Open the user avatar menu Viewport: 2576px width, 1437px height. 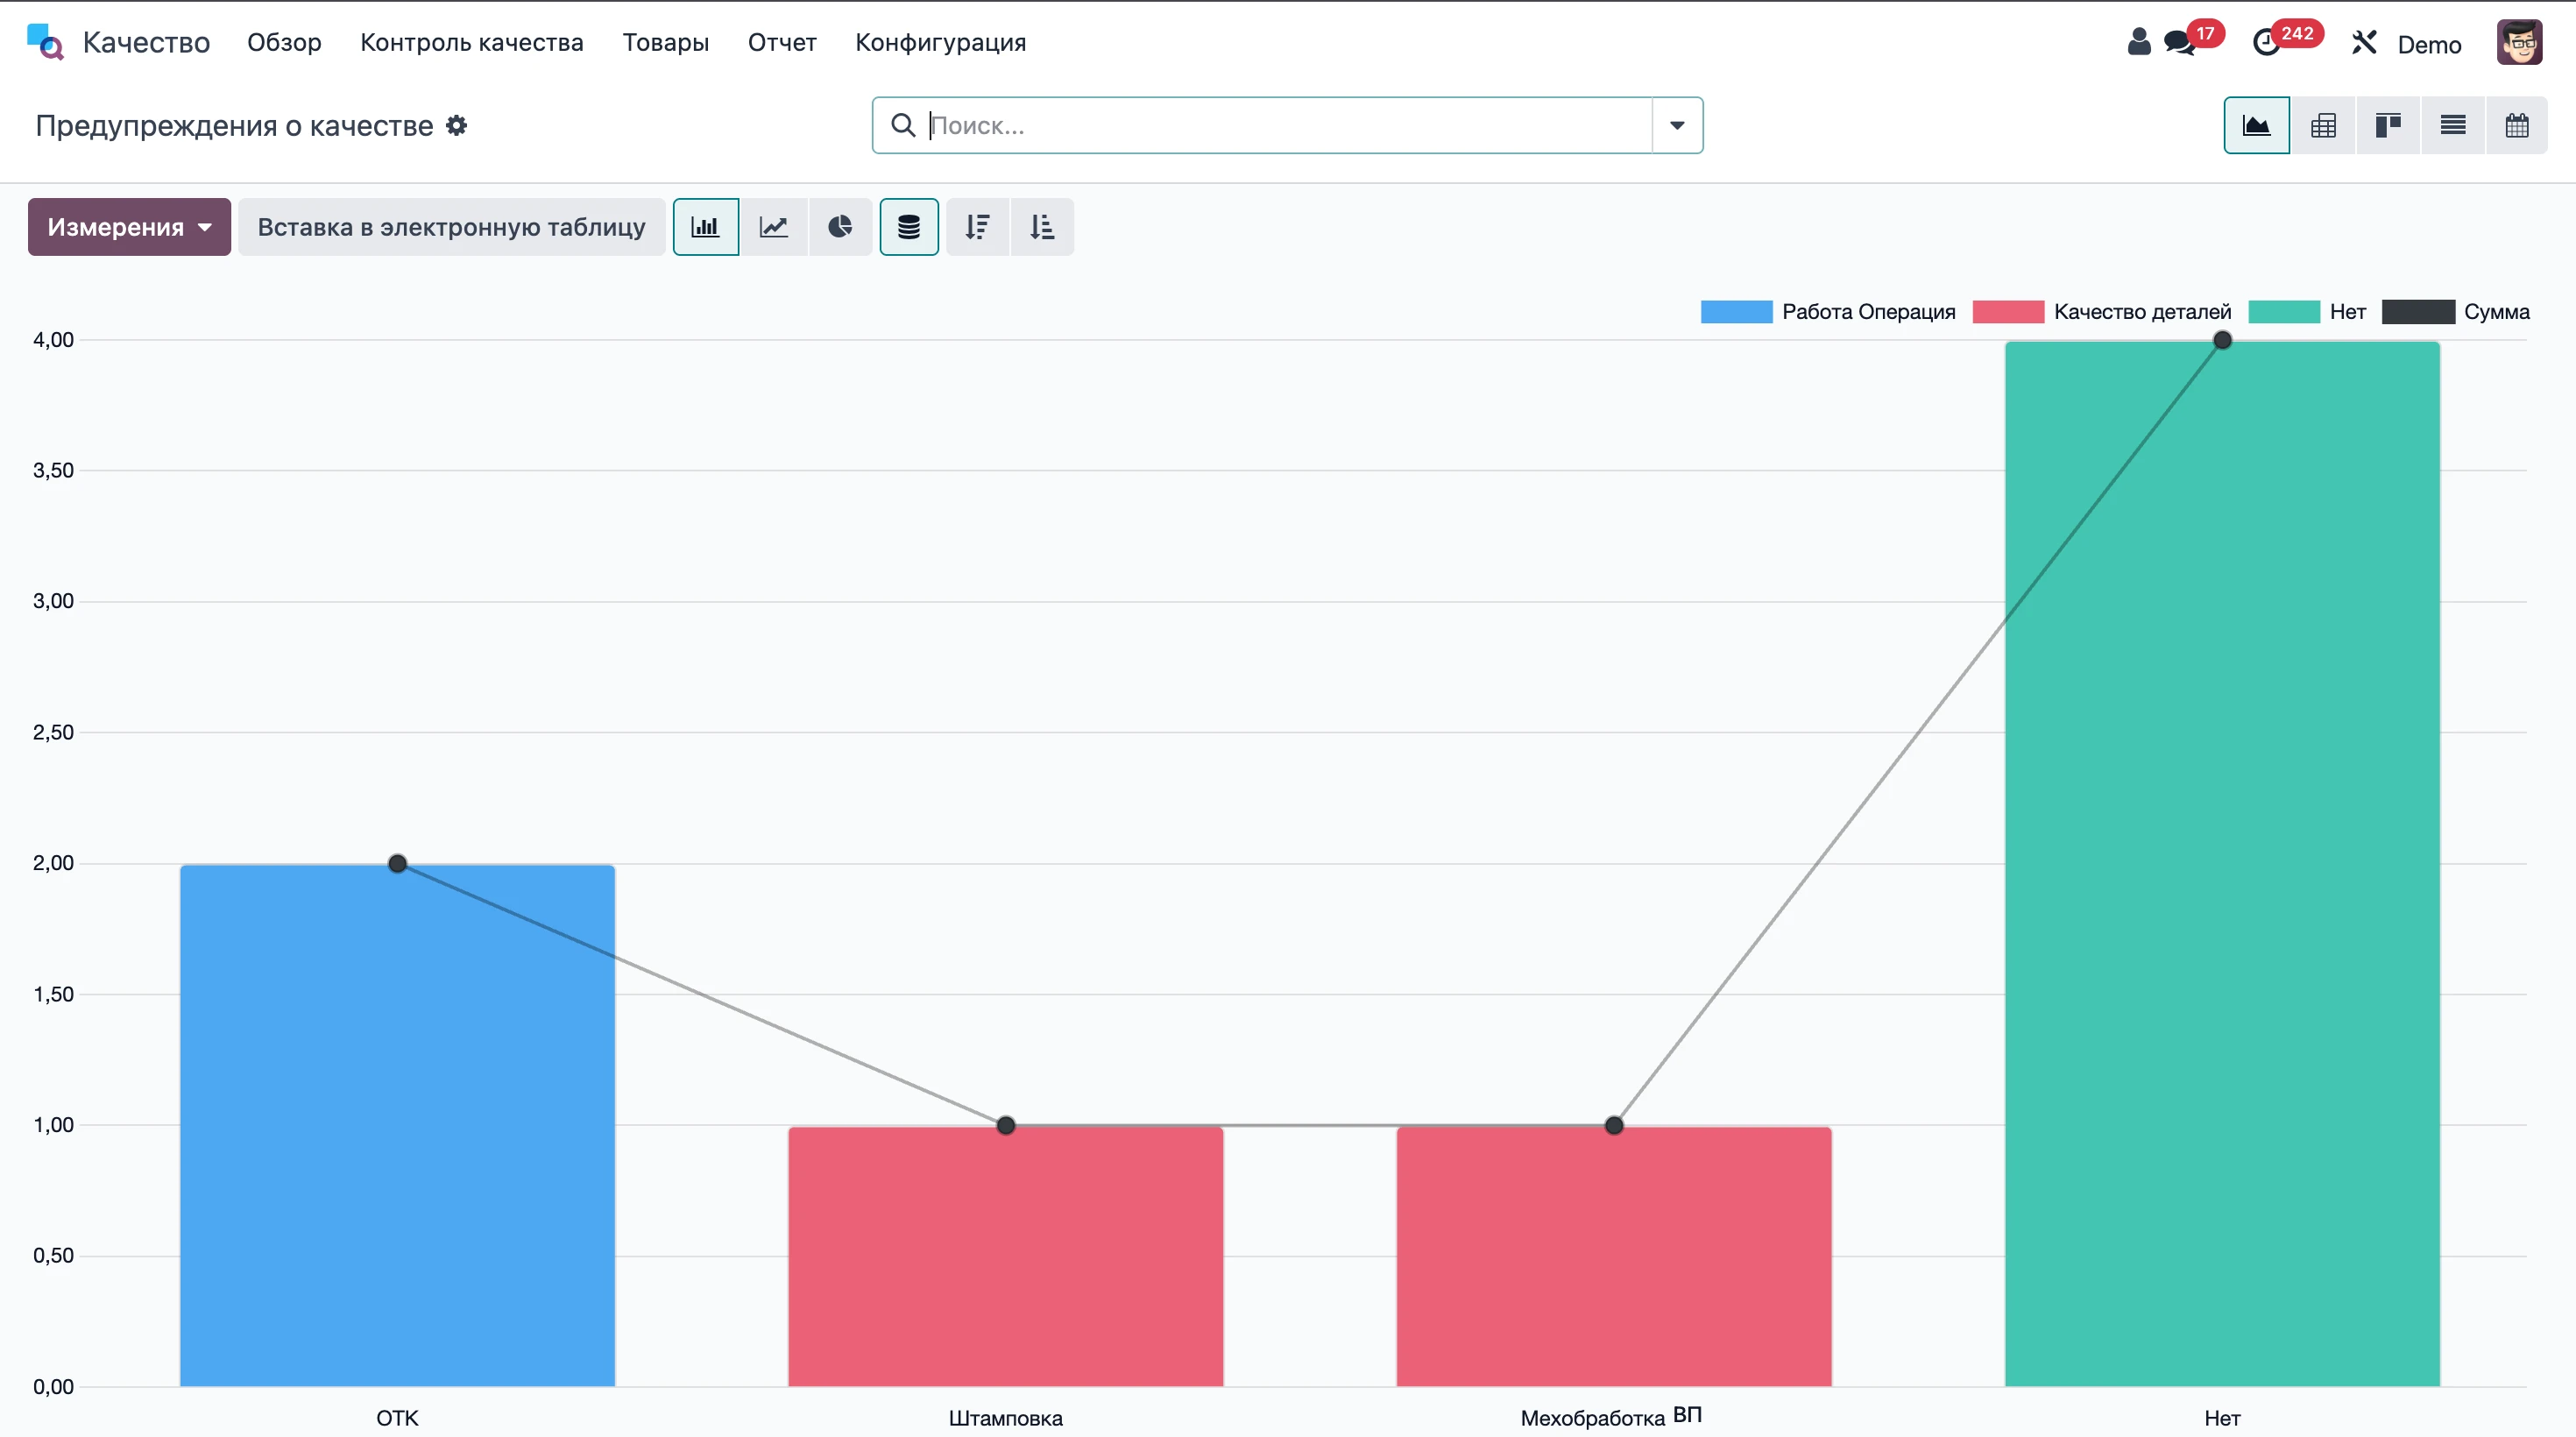coord(2519,43)
